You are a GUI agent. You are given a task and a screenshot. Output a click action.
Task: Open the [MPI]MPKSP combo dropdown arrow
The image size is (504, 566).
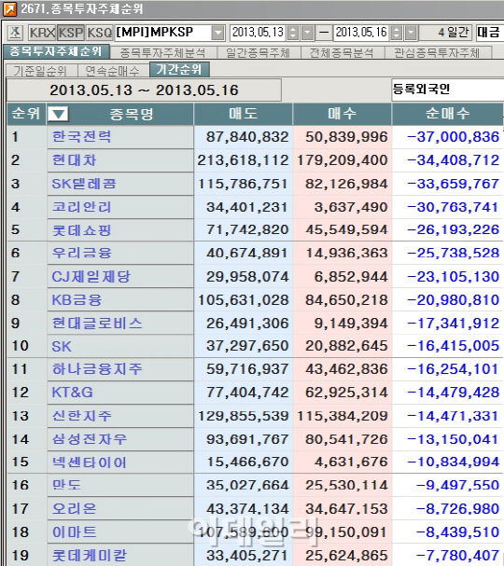click(217, 33)
